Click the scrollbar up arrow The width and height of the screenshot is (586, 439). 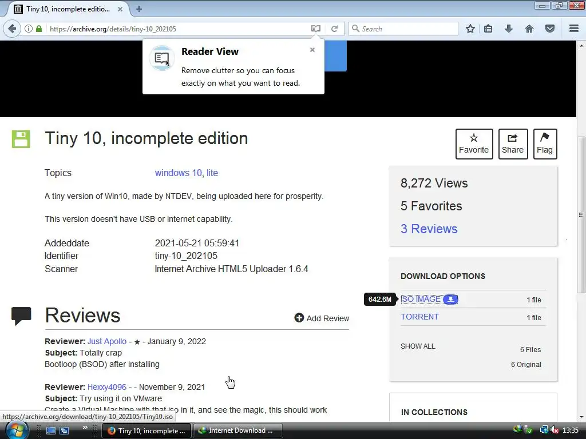point(581,46)
